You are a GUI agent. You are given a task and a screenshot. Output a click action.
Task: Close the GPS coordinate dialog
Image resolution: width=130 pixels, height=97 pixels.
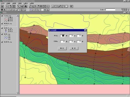(85, 30)
